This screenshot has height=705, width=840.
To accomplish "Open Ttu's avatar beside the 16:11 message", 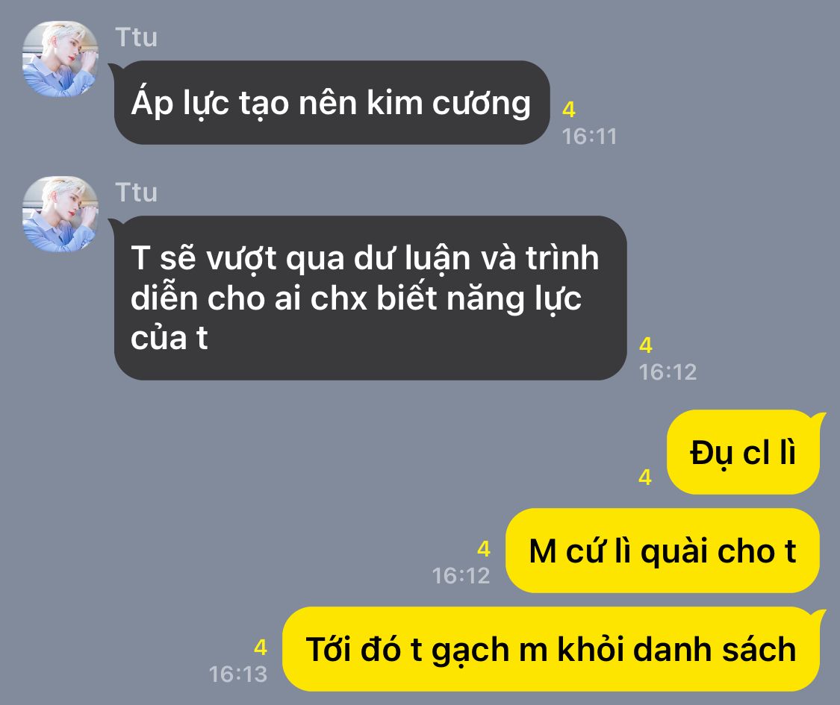I will (x=60, y=59).
